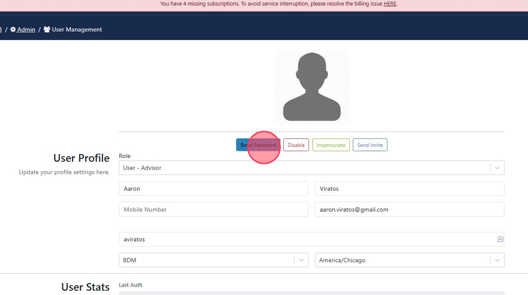Edit the username field aviratos
Viewport: 528px width, 295px height.
pyautogui.click(x=312, y=239)
